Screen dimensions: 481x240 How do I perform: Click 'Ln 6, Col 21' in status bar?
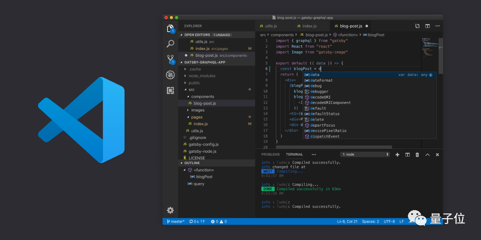tap(347, 222)
